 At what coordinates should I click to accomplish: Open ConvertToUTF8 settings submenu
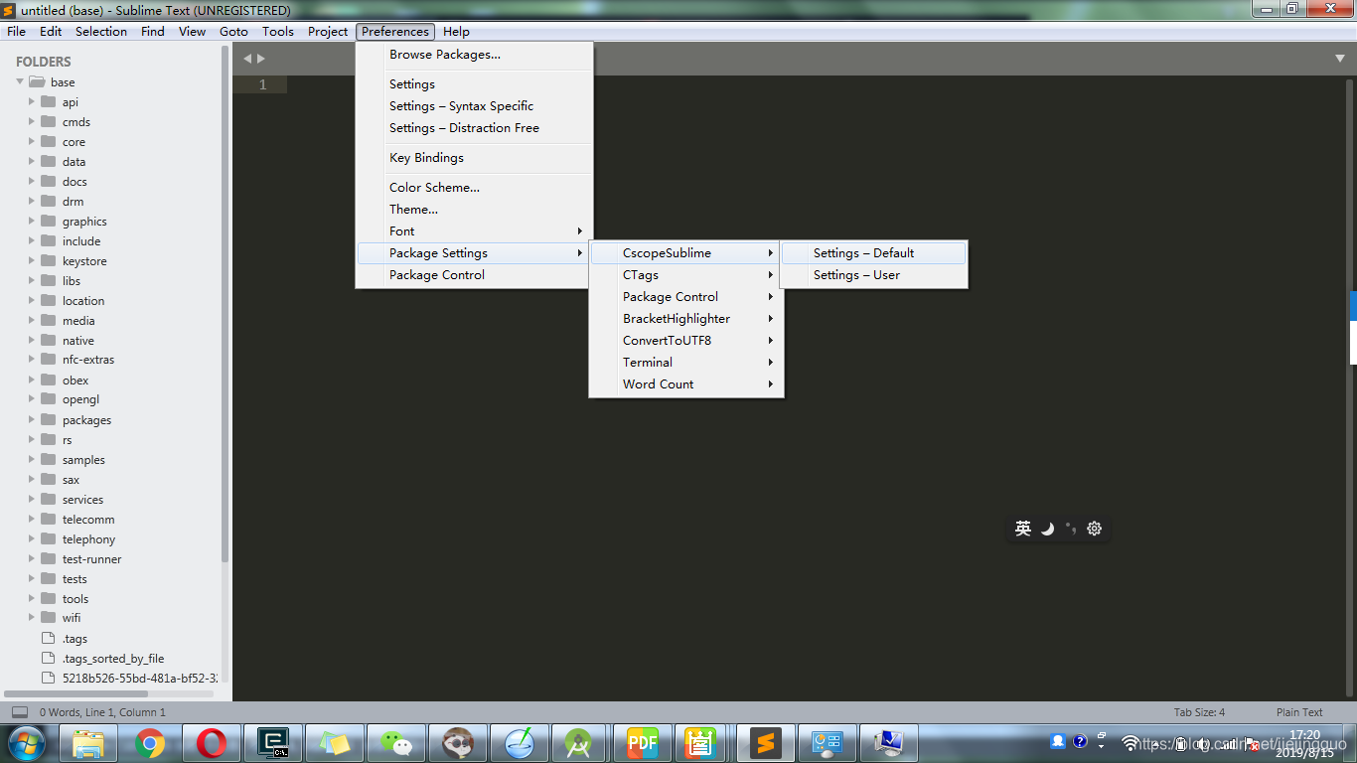pos(686,341)
